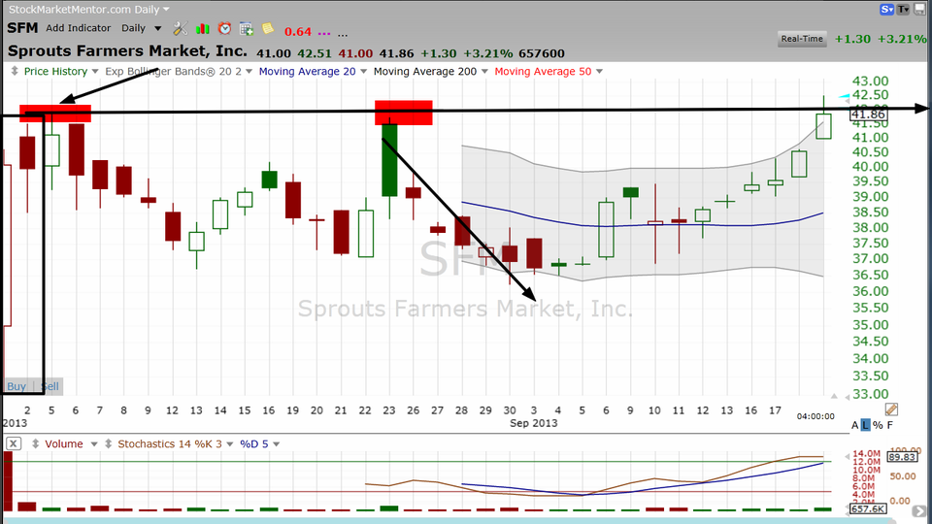The height and width of the screenshot is (524, 932).
Task: Close the lower indicator pane with X
Action: pyautogui.click(x=13, y=443)
